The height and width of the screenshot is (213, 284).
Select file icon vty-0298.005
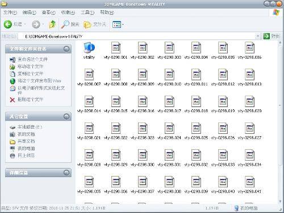[223, 47]
